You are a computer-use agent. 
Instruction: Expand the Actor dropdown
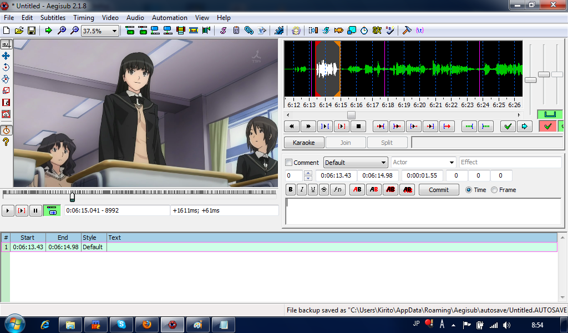click(452, 162)
